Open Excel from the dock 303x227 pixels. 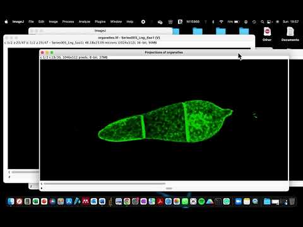(36, 201)
